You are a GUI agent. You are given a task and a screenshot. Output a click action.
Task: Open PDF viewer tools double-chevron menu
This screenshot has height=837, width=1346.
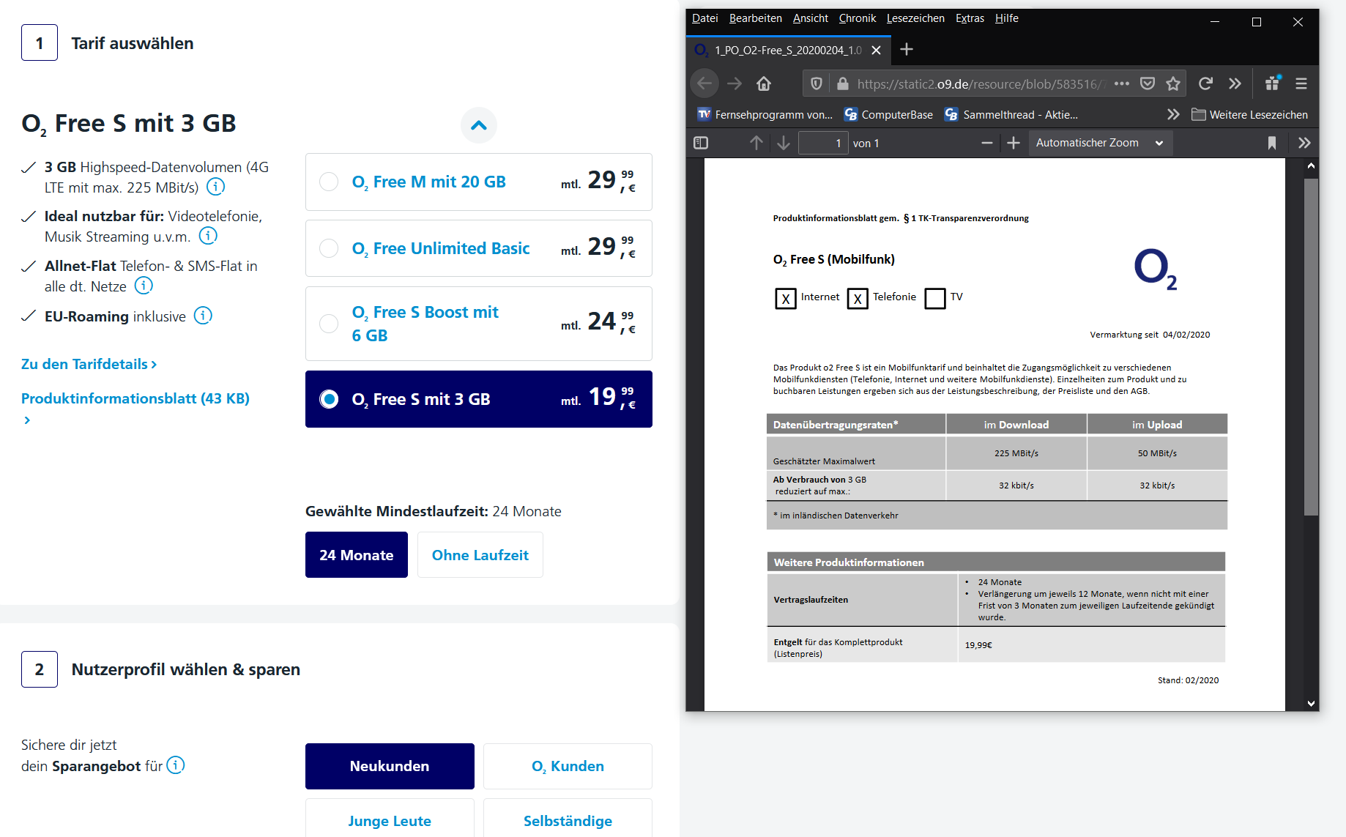[1304, 143]
